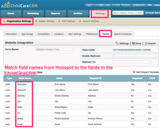Select Organization Settings submenu

(19, 21)
